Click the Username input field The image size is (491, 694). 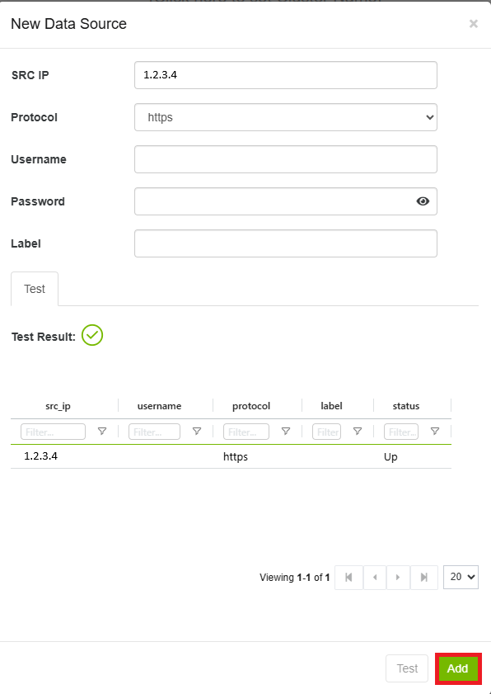(x=286, y=159)
